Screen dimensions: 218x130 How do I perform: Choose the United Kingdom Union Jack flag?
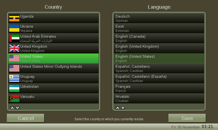[x=14, y=48]
